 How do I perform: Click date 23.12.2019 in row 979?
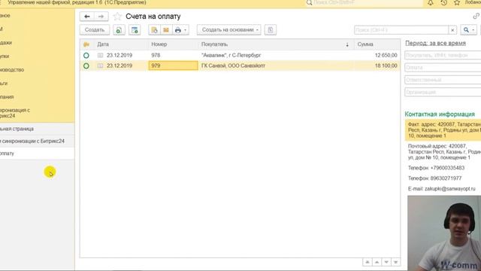(x=119, y=65)
